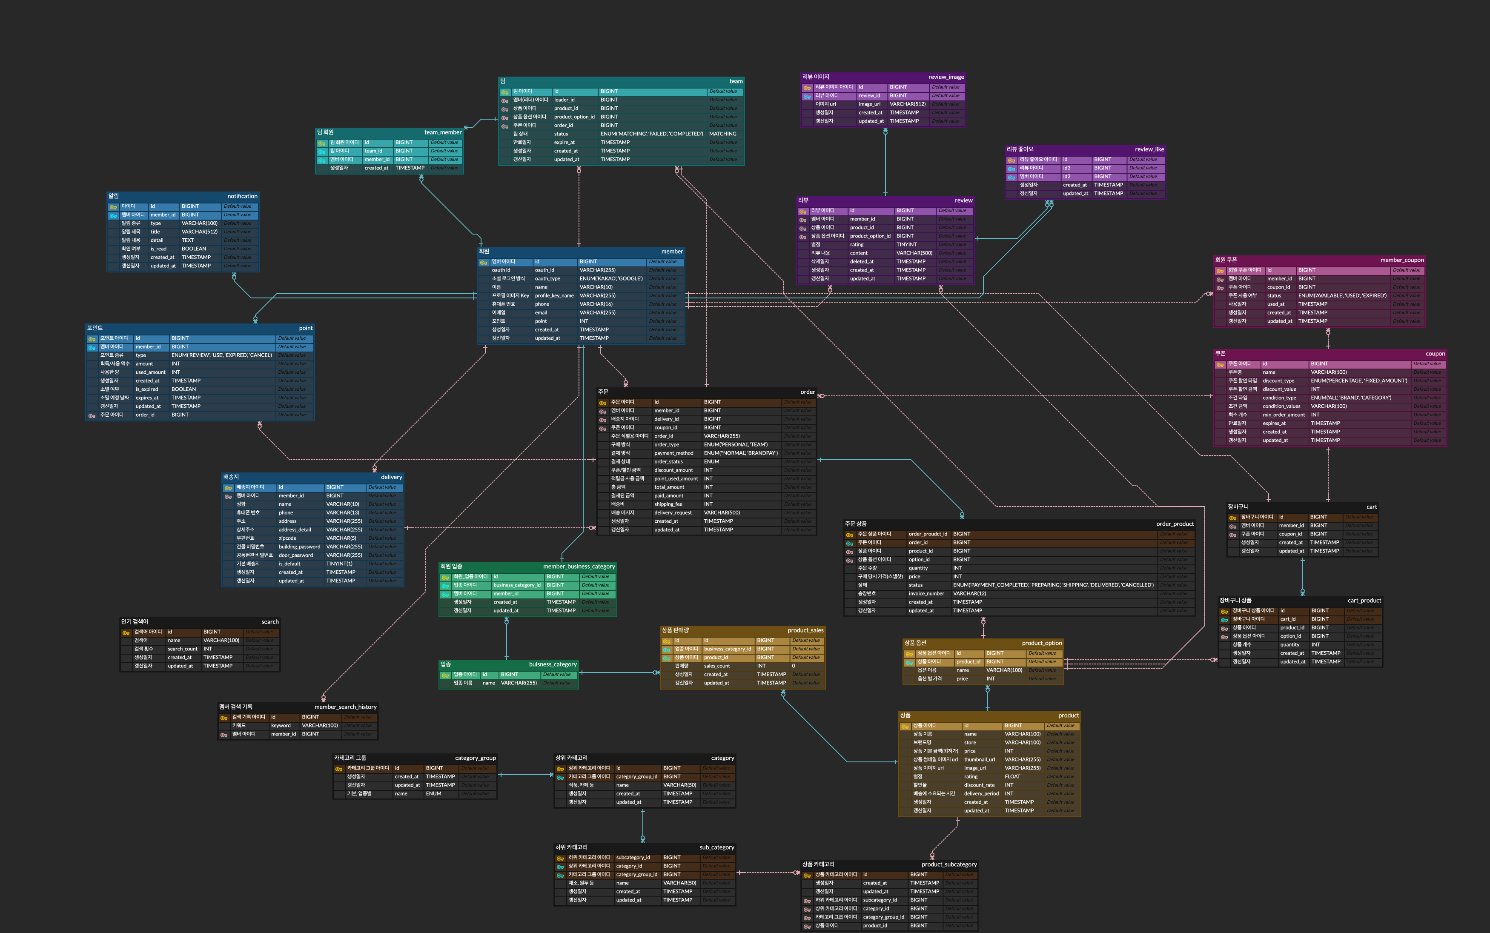Click the key icon beside cart_id in cart_product table
The image size is (1490, 933).
click(x=1224, y=620)
